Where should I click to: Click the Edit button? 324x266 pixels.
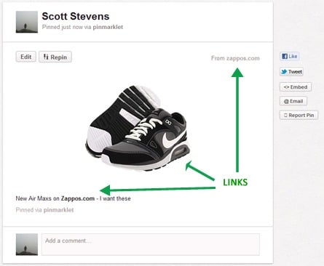click(x=26, y=57)
